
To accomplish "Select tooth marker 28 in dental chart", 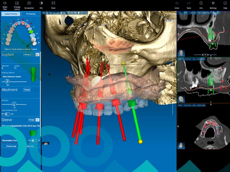I will point(39,42).
